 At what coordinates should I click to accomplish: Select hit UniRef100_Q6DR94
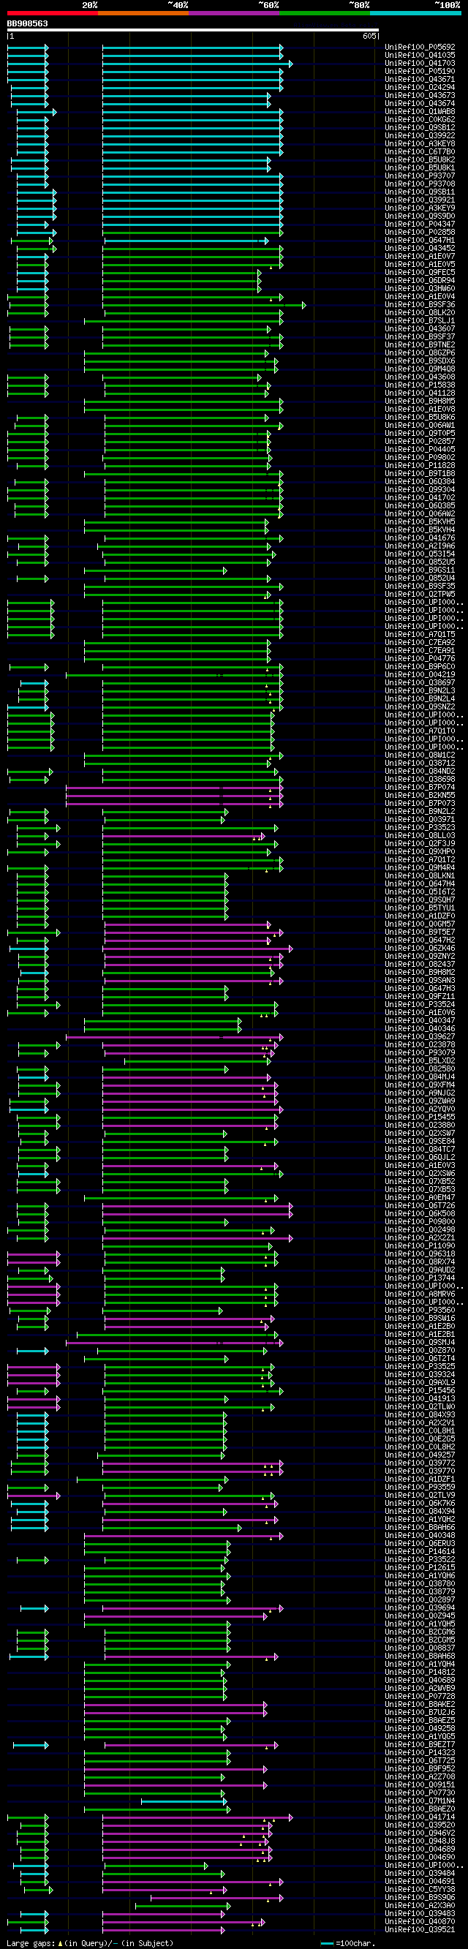tap(420, 281)
